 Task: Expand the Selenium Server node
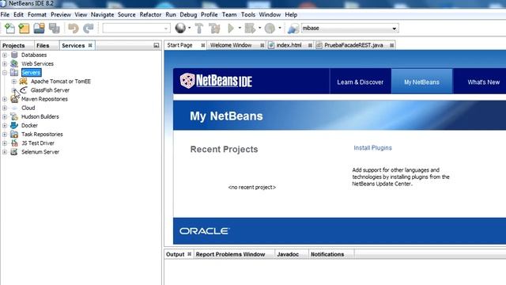[5, 152]
